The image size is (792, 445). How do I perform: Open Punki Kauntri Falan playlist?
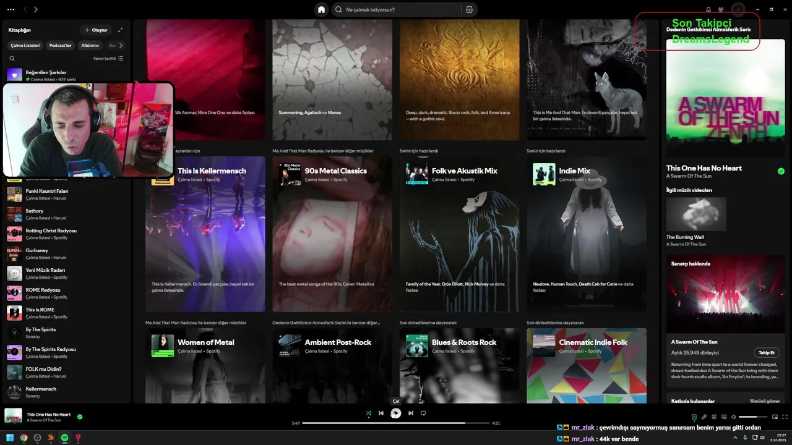(x=67, y=194)
